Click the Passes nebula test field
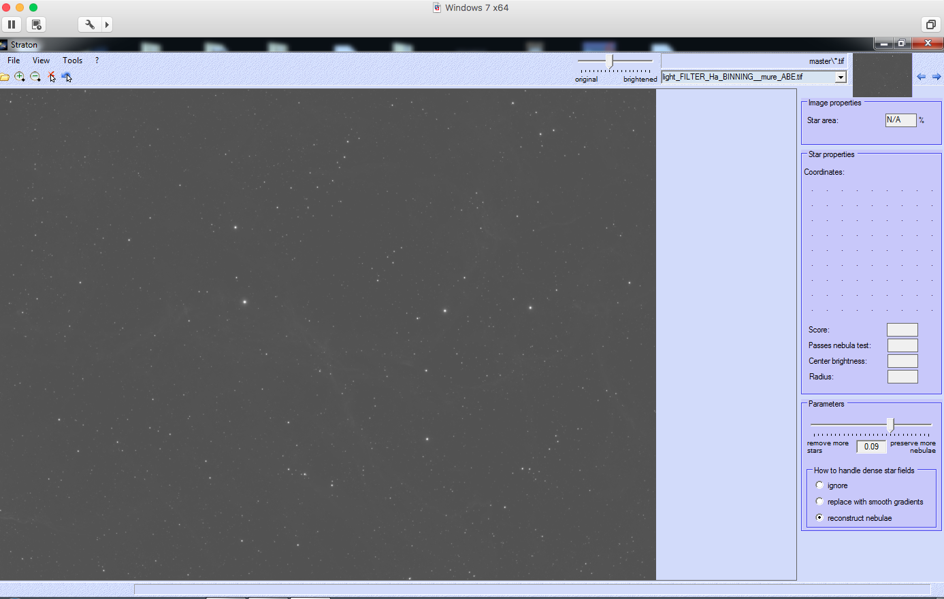The height and width of the screenshot is (599, 944). click(902, 345)
